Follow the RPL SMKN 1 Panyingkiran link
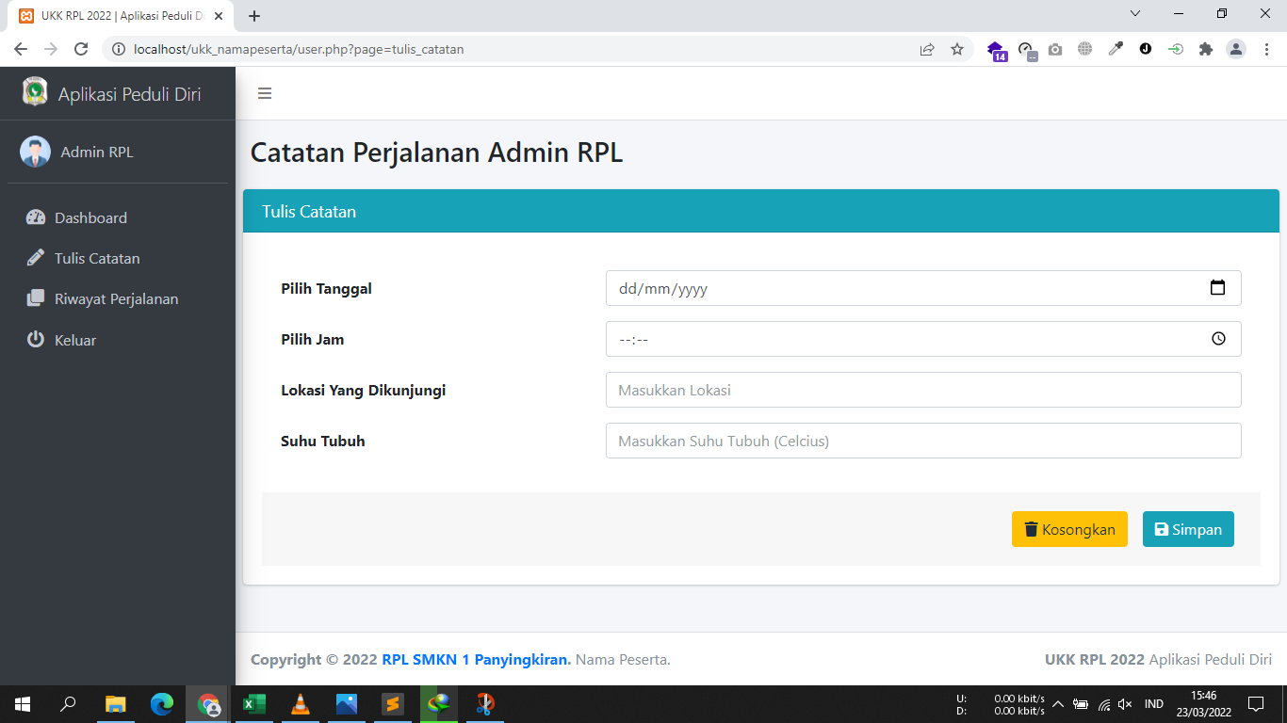 pyautogui.click(x=476, y=659)
